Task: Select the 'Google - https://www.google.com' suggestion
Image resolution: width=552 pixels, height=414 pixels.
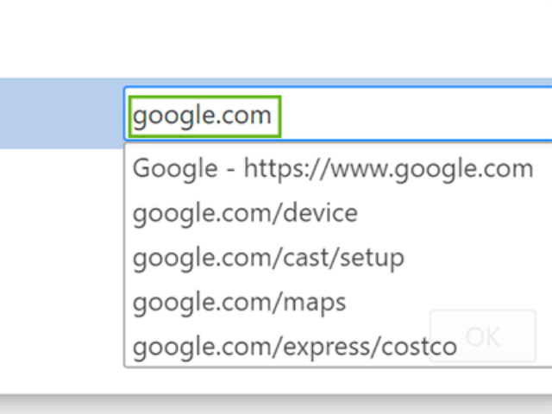Action: [333, 168]
